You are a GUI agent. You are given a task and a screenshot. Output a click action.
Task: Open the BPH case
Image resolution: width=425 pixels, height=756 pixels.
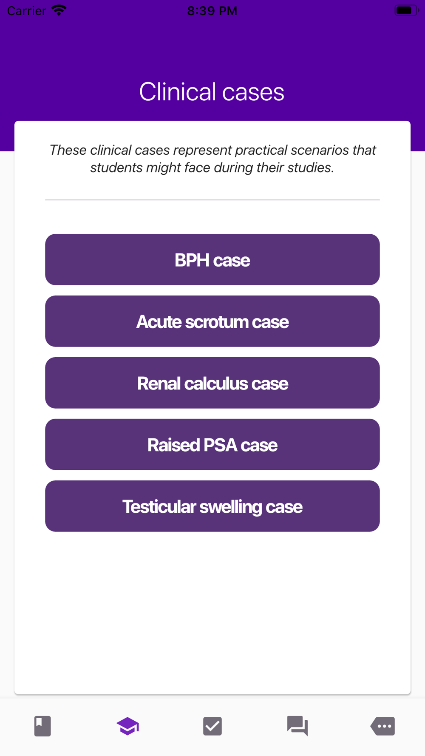click(x=212, y=260)
